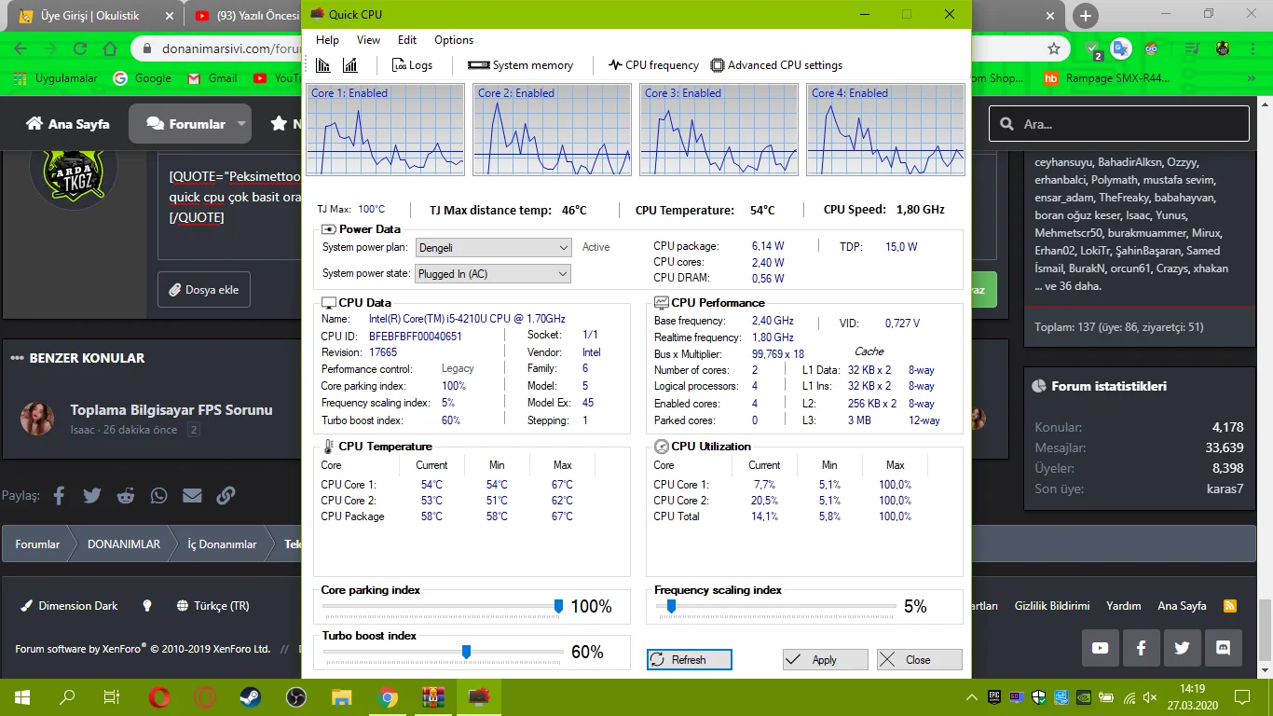
Task: Open the 'Toplama Bilgisayar FPS Sorunu' thread
Action: pos(171,410)
